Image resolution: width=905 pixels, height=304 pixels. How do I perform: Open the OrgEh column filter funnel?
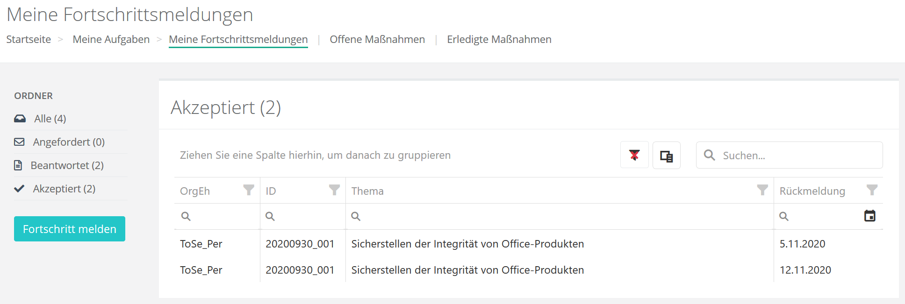pyautogui.click(x=249, y=190)
